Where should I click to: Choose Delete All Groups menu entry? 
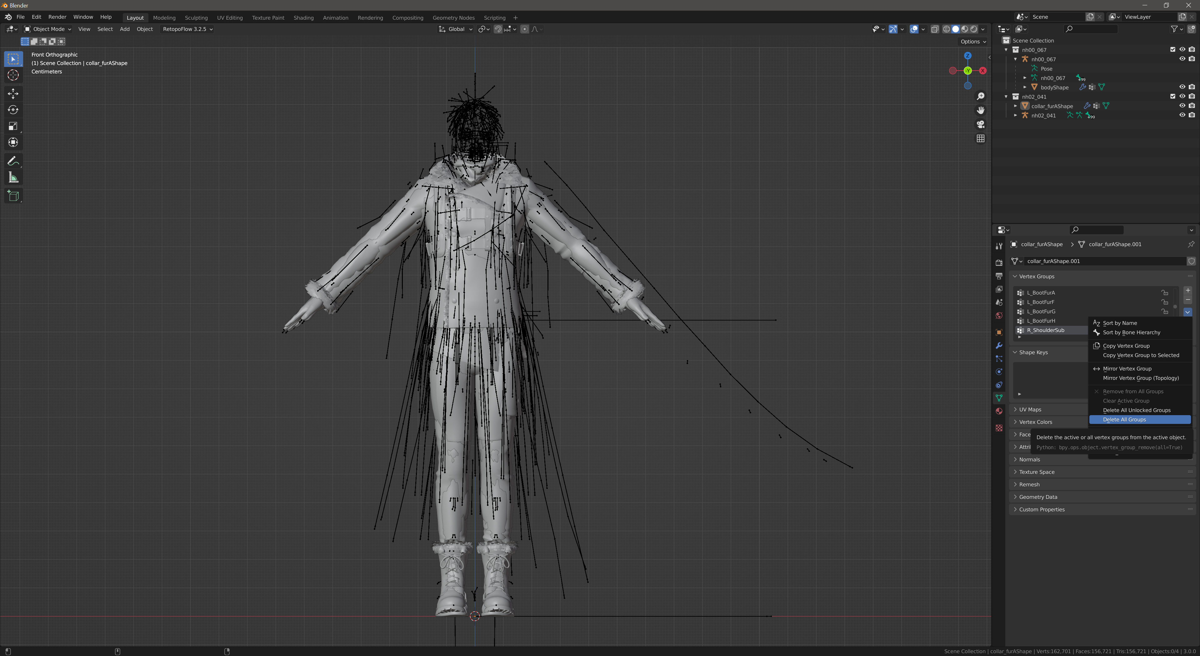(x=1140, y=420)
